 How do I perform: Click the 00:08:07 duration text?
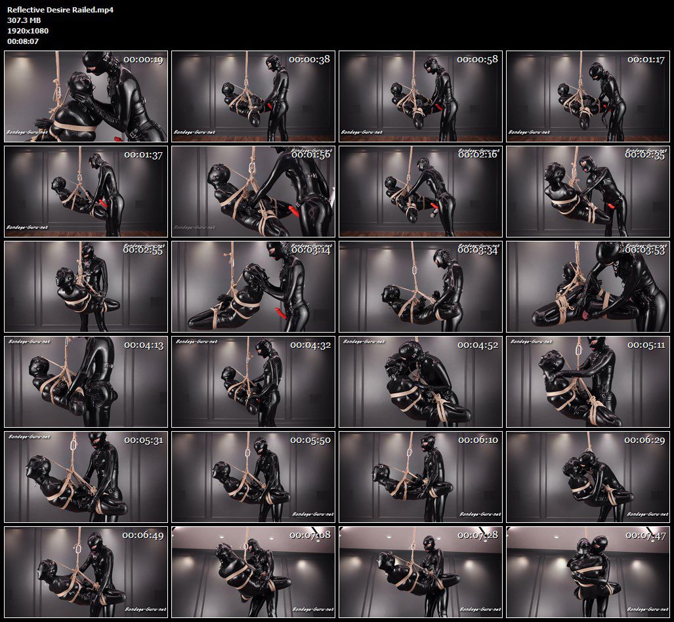tap(23, 42)
